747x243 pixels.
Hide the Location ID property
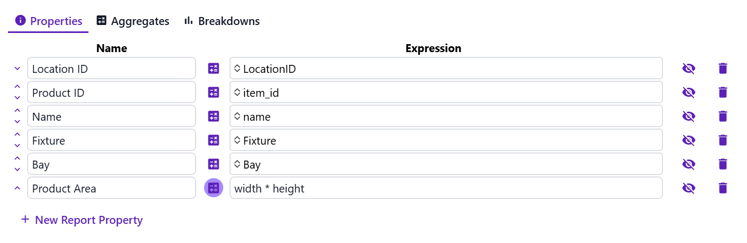(689, 69)
